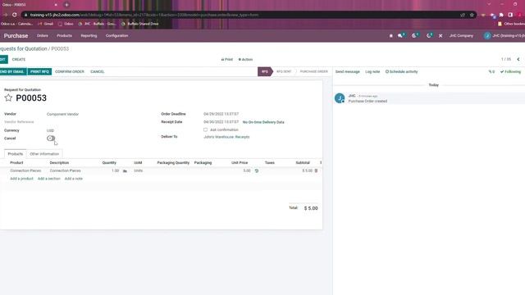Screen dimensions: 525x295
Task: Bookmark this page with the star icon
Action: click(x=472, y=15)
